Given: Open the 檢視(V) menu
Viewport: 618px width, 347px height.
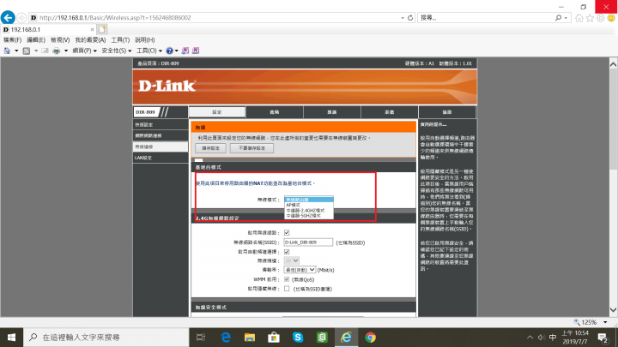Looking at the screenshot, I should pyautogui.click(x=60, y=40).
